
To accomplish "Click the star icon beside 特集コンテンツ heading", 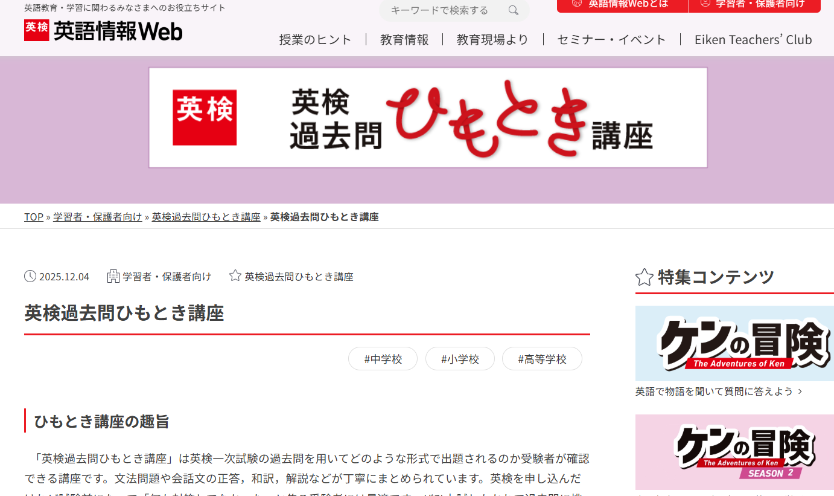I will (x=644, y=277).
